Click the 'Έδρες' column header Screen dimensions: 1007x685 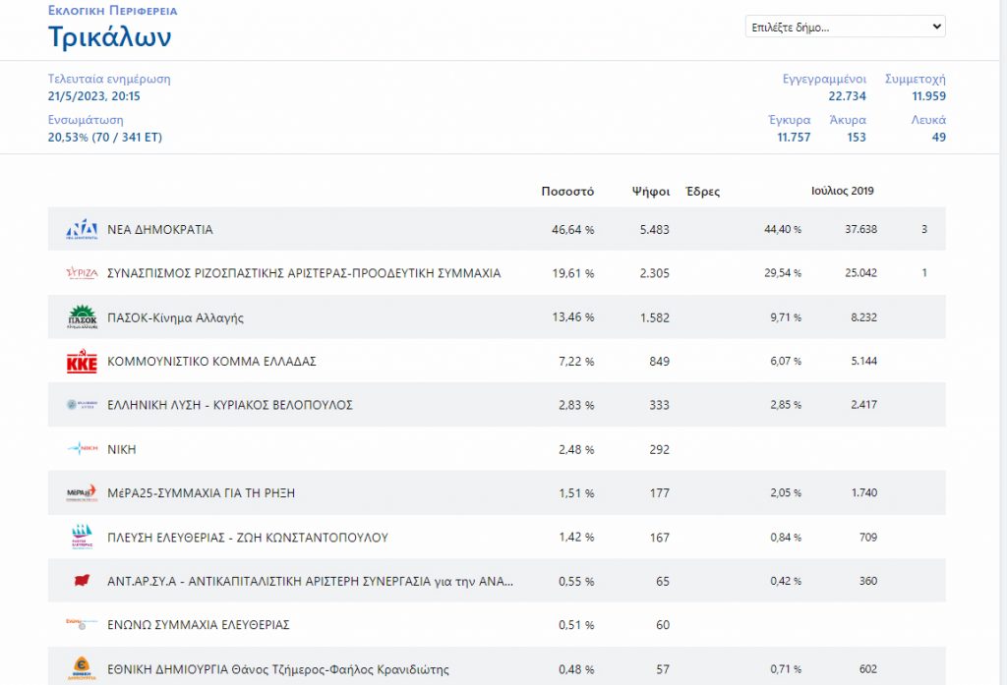pyautogui.click(x=702, y=192)
